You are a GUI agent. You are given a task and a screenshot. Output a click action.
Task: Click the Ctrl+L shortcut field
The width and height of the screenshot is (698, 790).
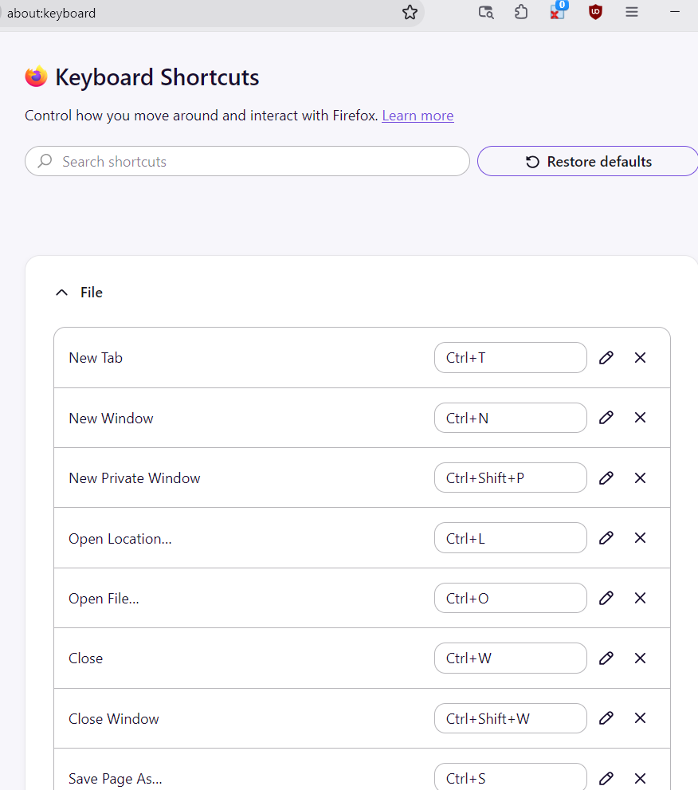pyautogui.click(x=511, y=538)
